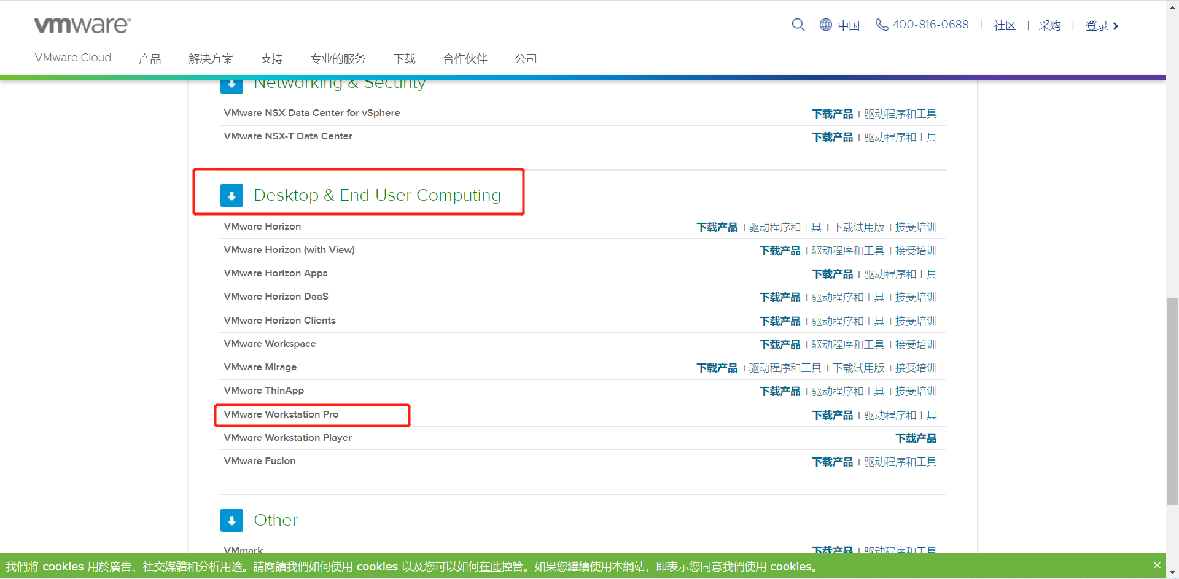Select VMware Workstation Player product name

pos(287,438)
